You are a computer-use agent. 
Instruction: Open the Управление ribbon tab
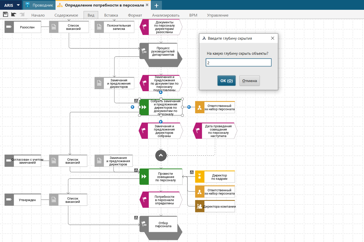pos(218,15)
